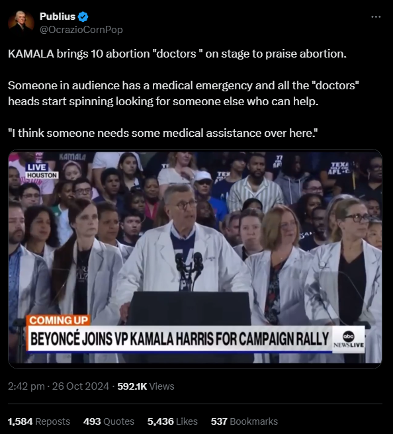Click the first line mentioning KAMALA
393x434 pixels.
tap(177, 54)
